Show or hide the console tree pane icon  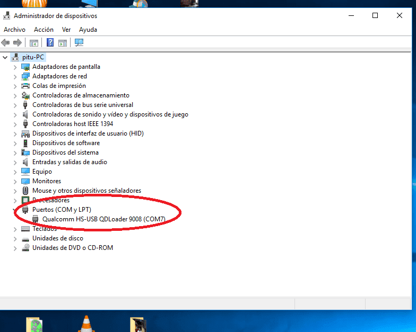(34, 42)
